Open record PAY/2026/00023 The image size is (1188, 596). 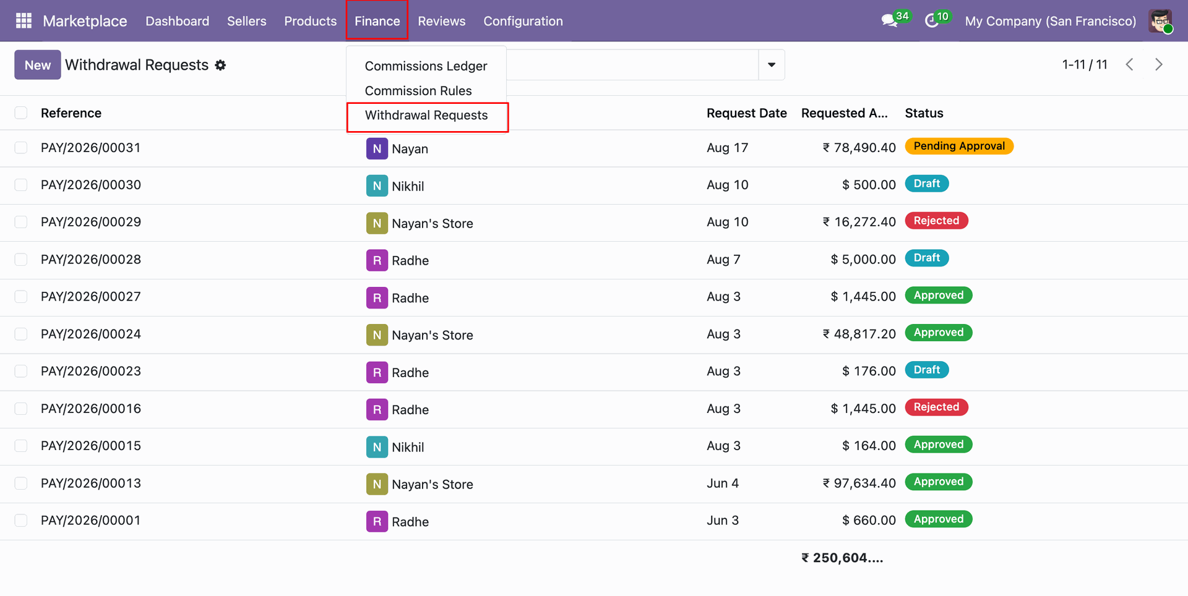[x=91, y=372]
